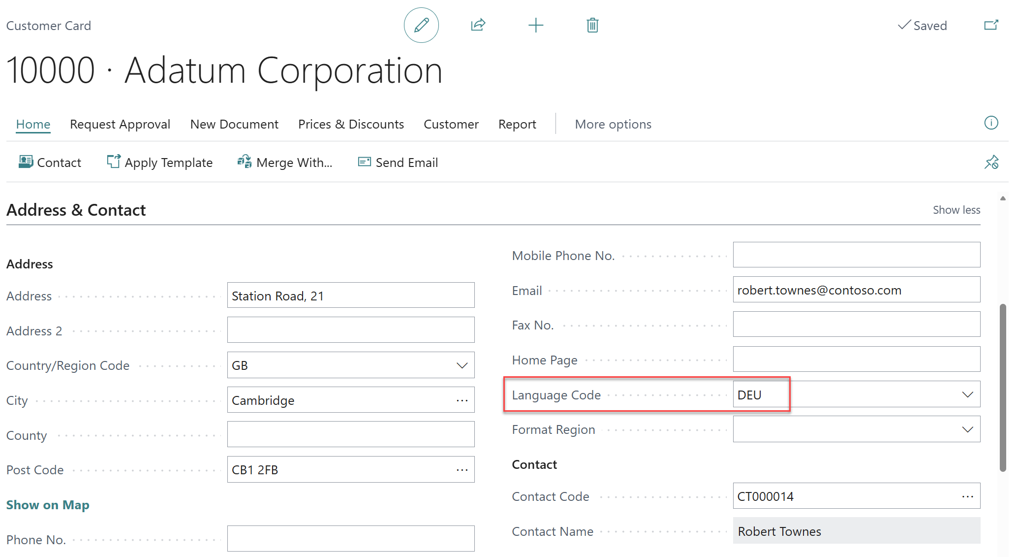The image size is (1018, 557).
Task: Click the Email field
Action: point(857,290)
